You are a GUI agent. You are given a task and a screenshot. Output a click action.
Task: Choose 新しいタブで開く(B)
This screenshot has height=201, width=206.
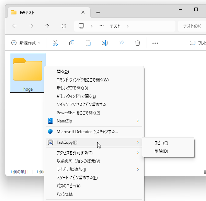point(94,88)
